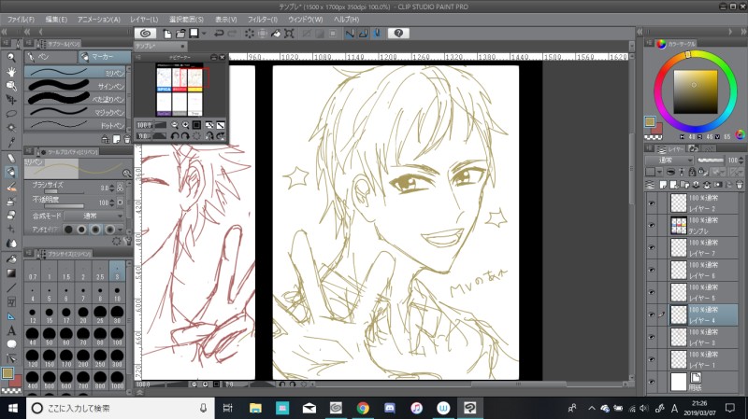
Task: Toggle visibility of レイヤー 3
Action: pos(651,337)
